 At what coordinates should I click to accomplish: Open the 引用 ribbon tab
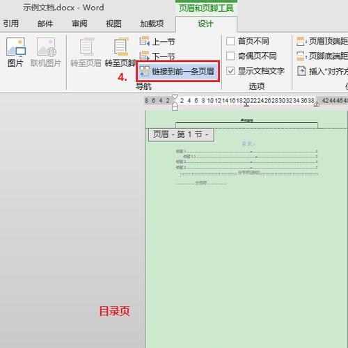tap(10, 24)
